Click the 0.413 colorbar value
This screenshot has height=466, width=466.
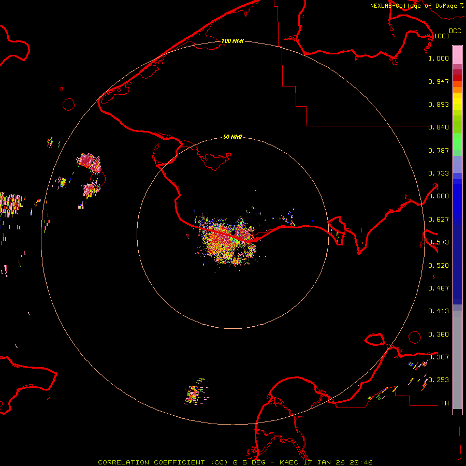tap(439, 311)
